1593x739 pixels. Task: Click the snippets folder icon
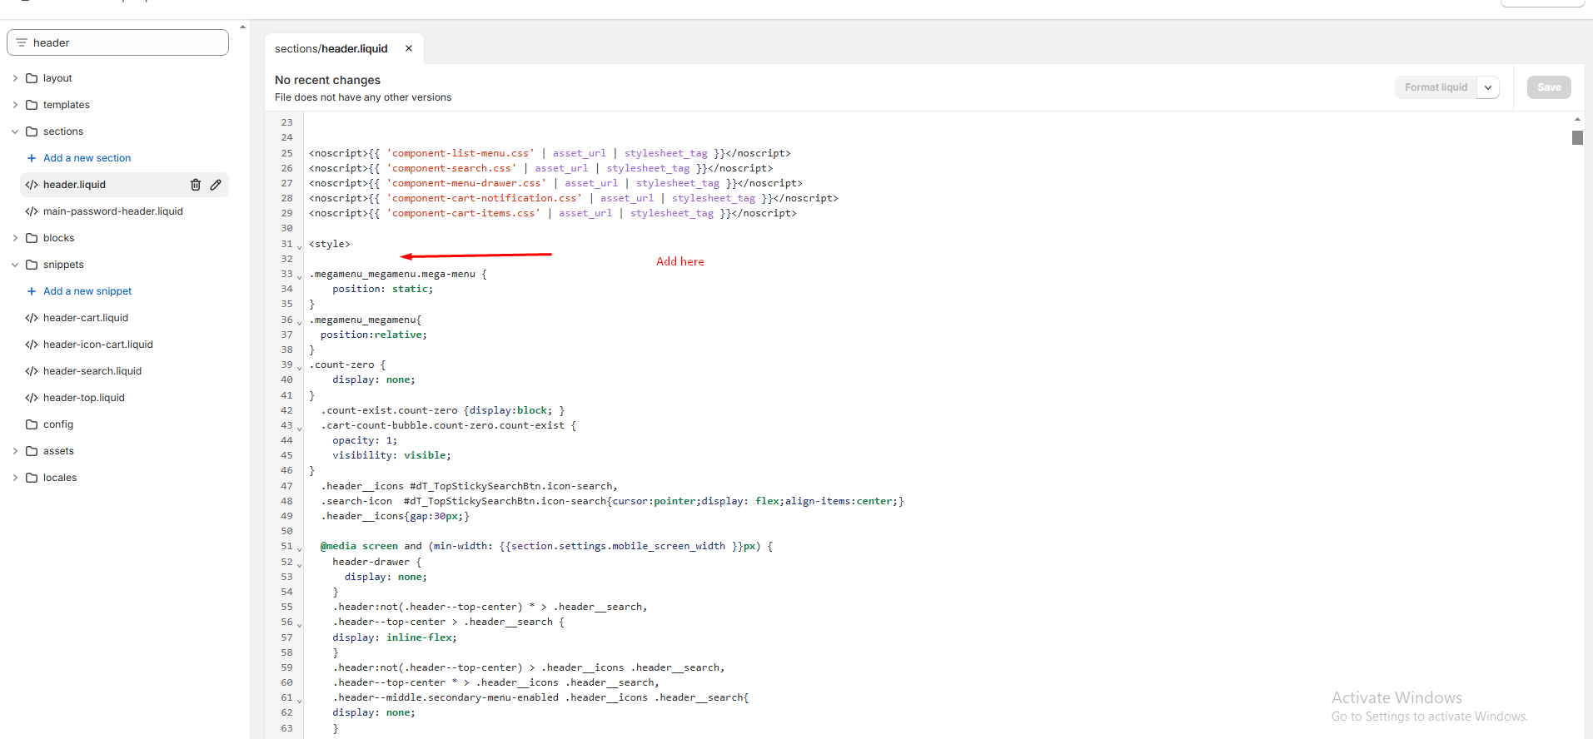pyautogui.click(x=32, y=265)
